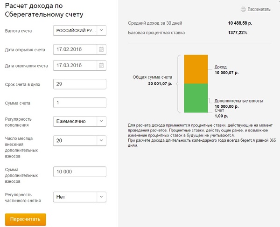The height and width of the screenshot is (227, 280).
Task: Click the account sum input field
Action: (80, 103)
